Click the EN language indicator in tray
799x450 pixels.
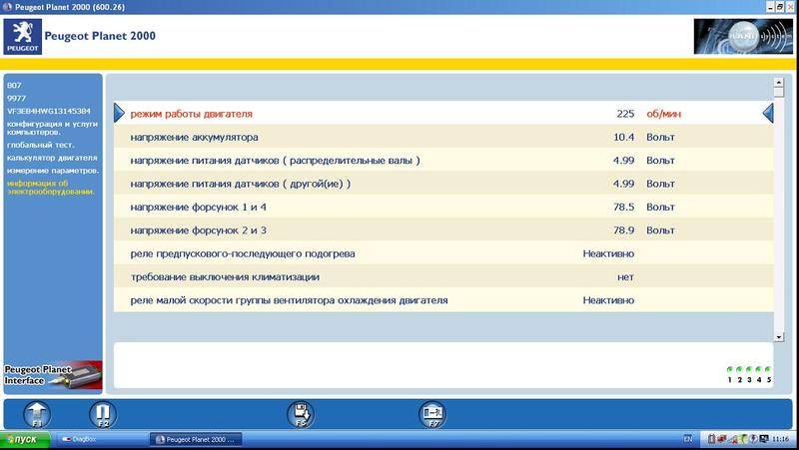687,439
